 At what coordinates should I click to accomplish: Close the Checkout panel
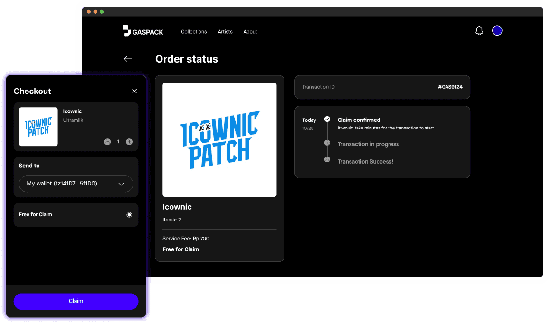pyautogui.click(x=134, y=91)
